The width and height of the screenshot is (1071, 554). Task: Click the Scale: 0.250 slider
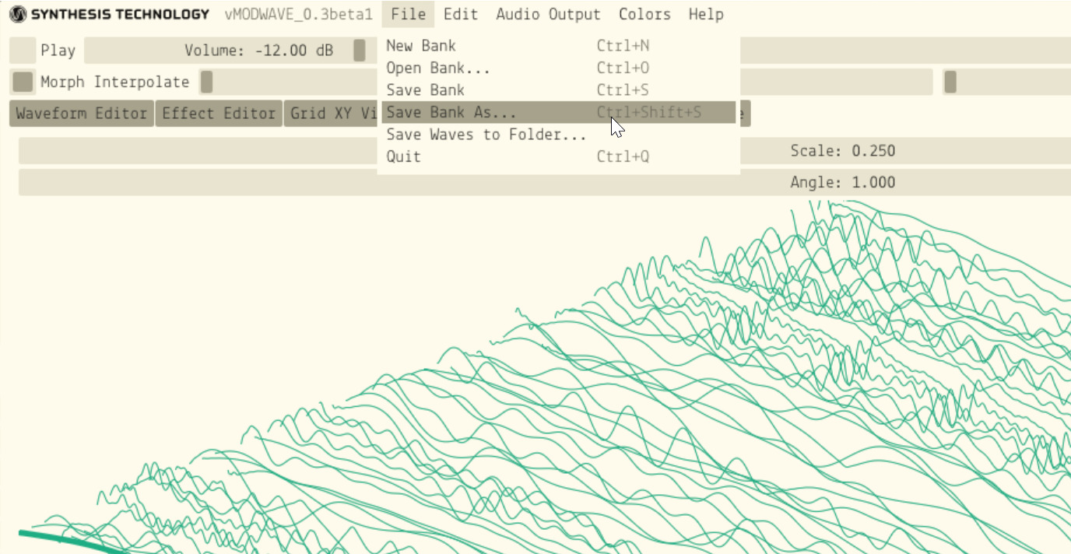pyautogui.click(x=544, y=151)
